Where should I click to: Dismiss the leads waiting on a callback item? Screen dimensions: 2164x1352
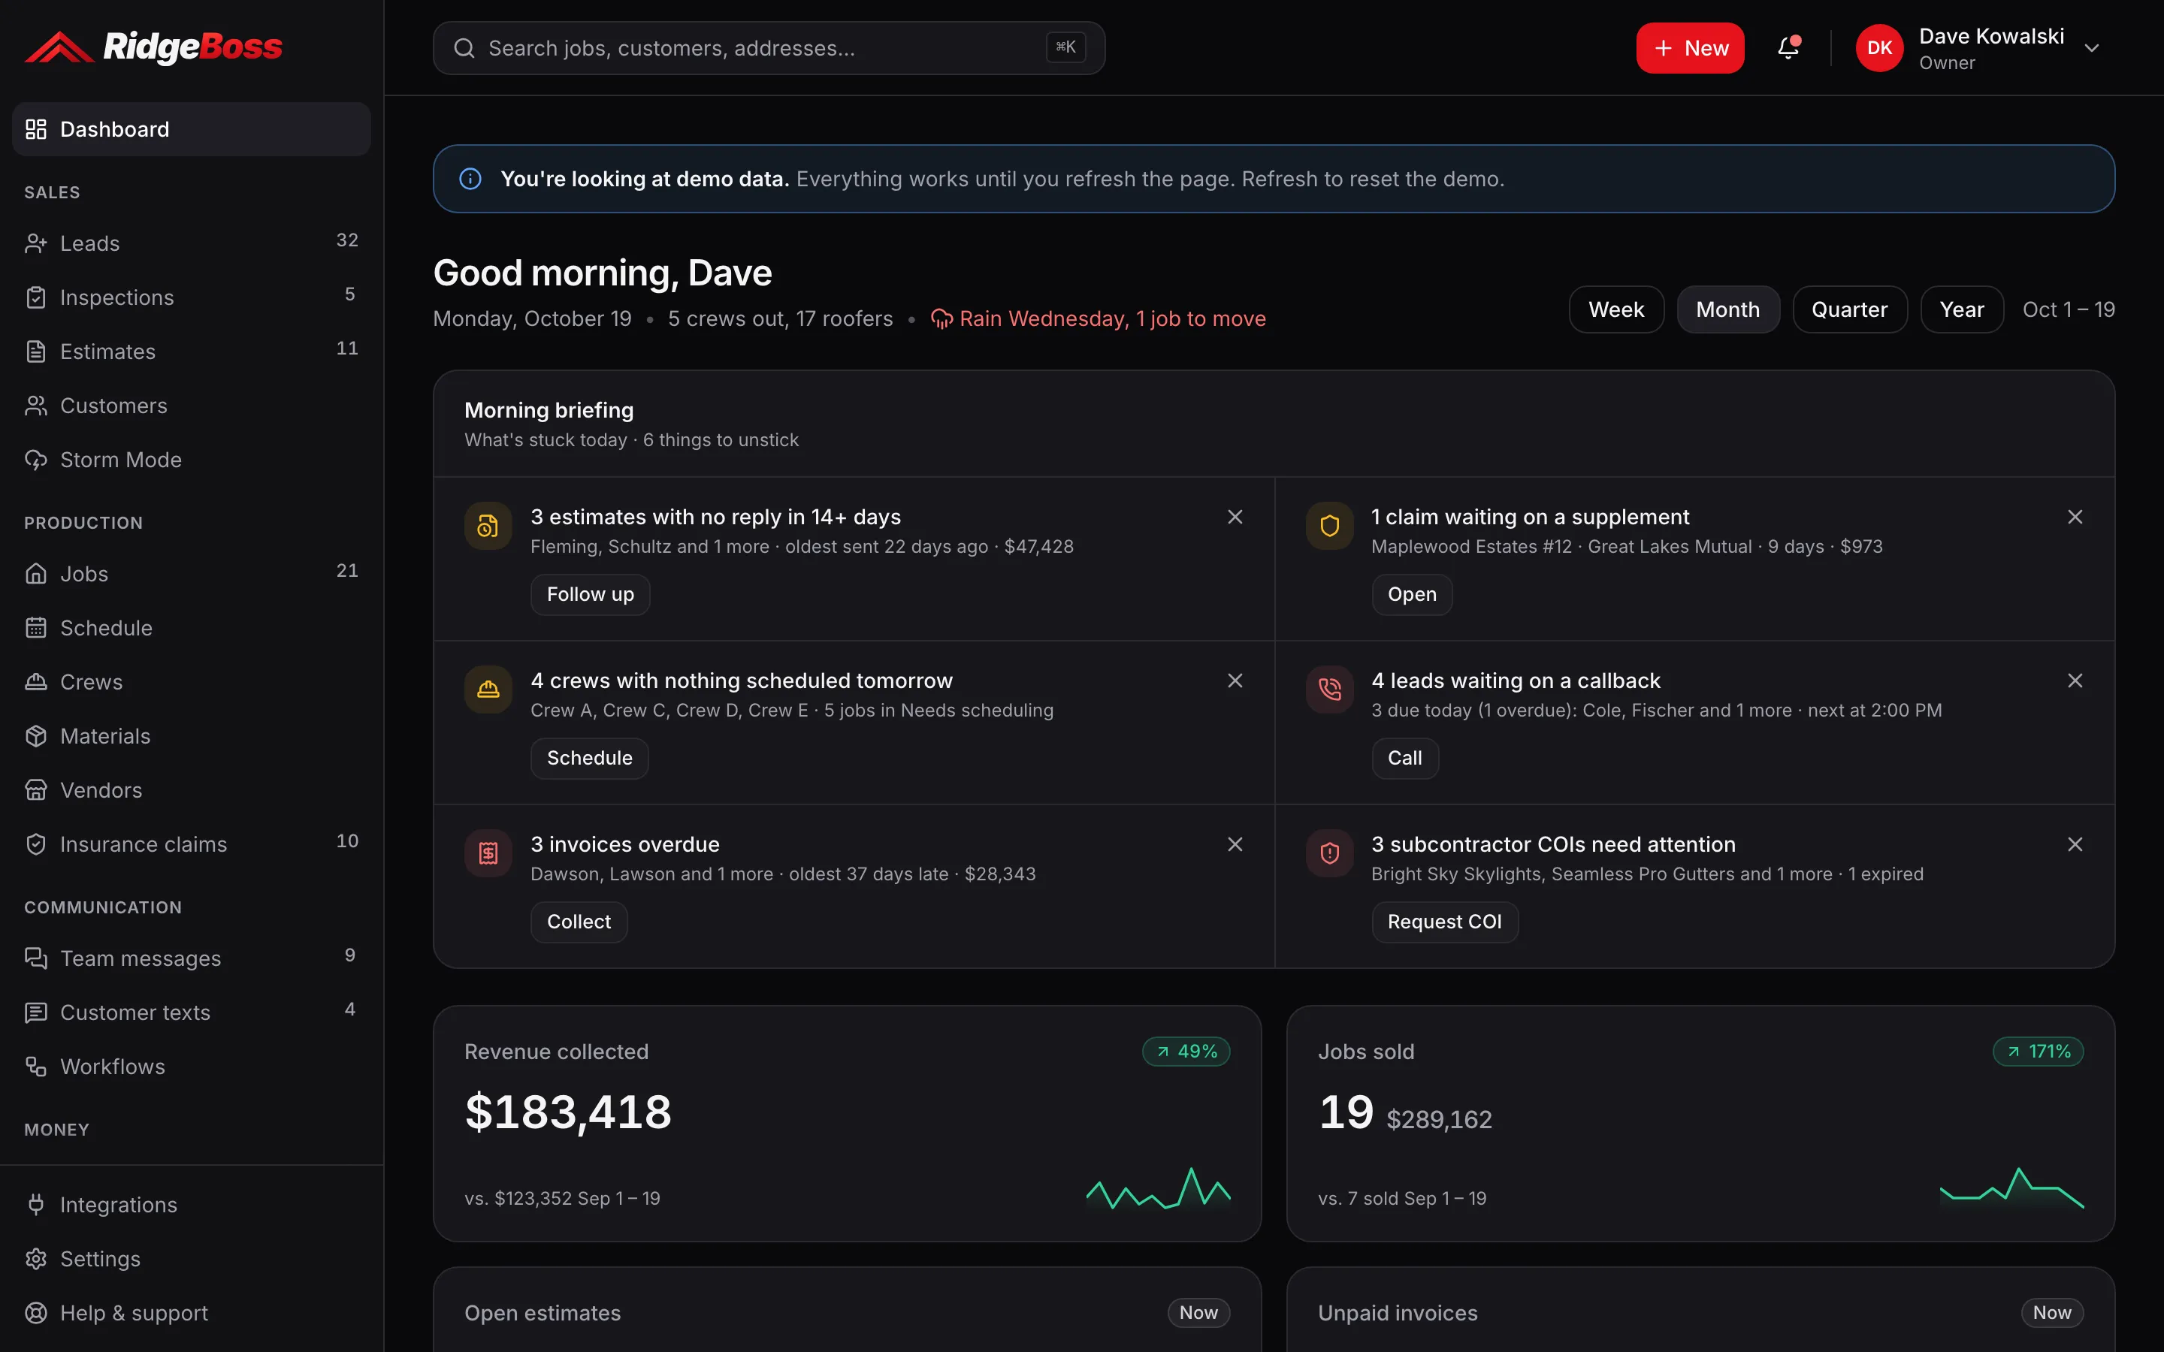pos(2075,681)
